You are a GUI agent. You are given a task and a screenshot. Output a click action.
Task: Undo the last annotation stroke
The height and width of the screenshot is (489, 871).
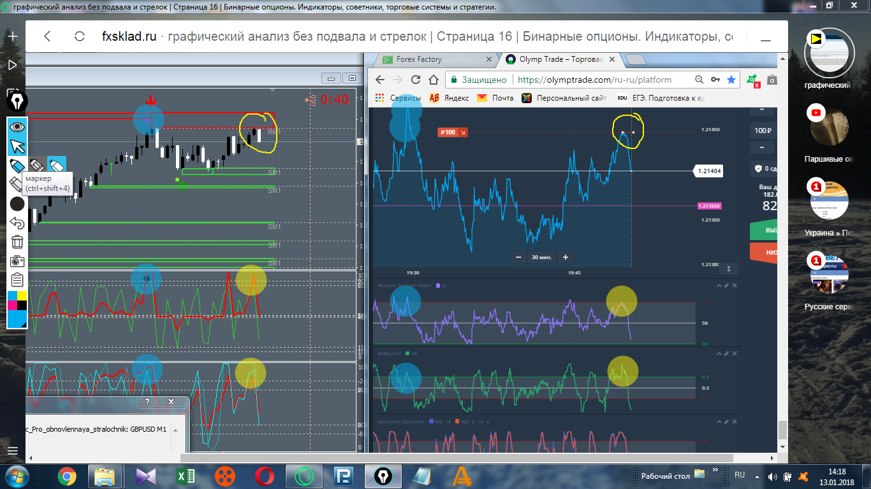pos(17,223)
